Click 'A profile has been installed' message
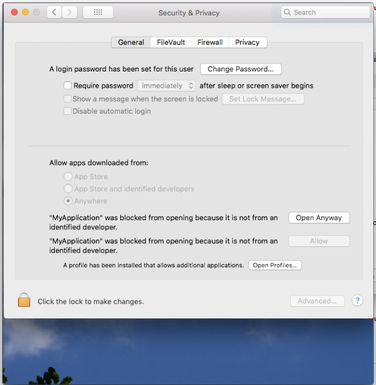Image resolution: width=376 pixels, height=385 pixels. point(153,265)
